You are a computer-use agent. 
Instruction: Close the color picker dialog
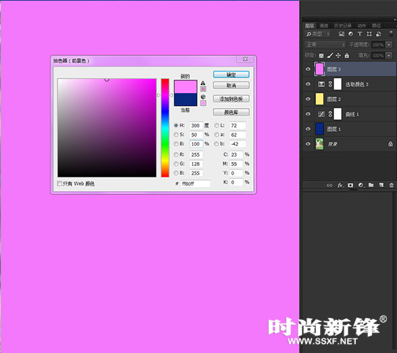[x=245, y=59]
